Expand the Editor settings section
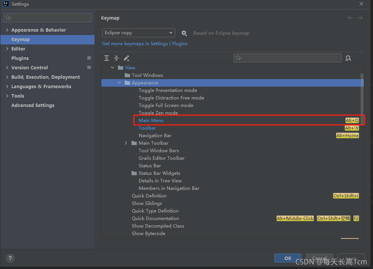373x269 pixels. pos(7,49)
